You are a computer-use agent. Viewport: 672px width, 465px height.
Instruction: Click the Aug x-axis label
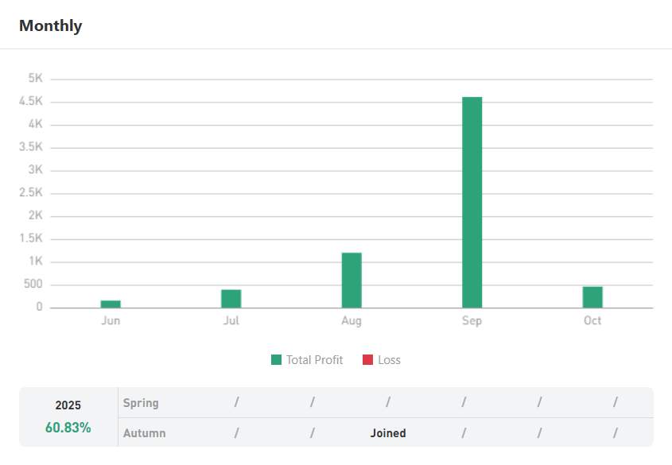(352, 321)
